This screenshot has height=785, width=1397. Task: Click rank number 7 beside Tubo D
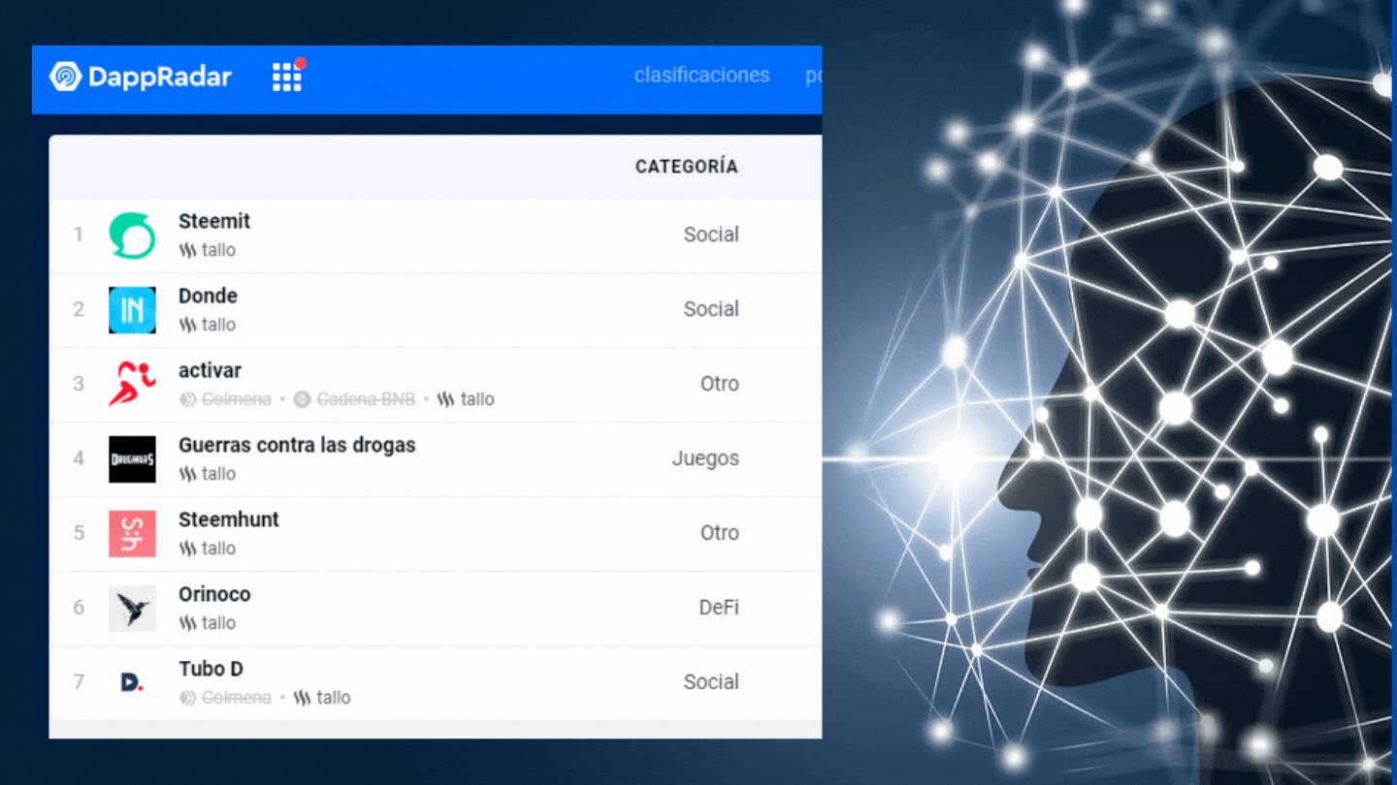[79, 682]
